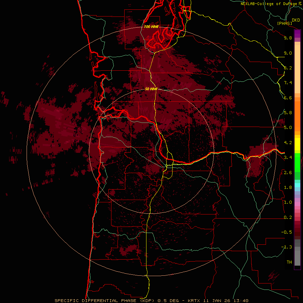Click the 8.2 value on color scale

[x=288, y=68]
